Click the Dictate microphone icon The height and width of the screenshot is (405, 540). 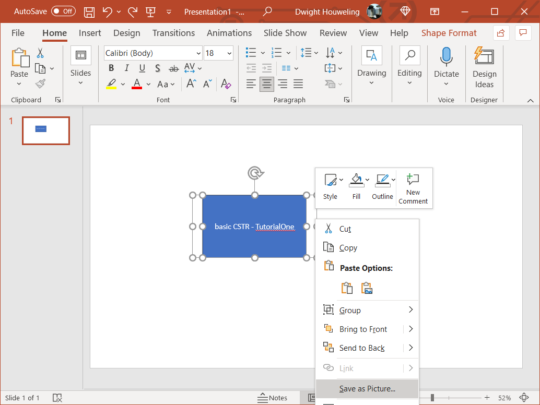(x=446, y=57)
